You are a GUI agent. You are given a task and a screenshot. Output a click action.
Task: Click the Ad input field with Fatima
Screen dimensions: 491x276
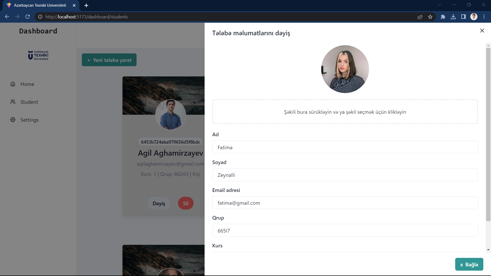(345, 147)
